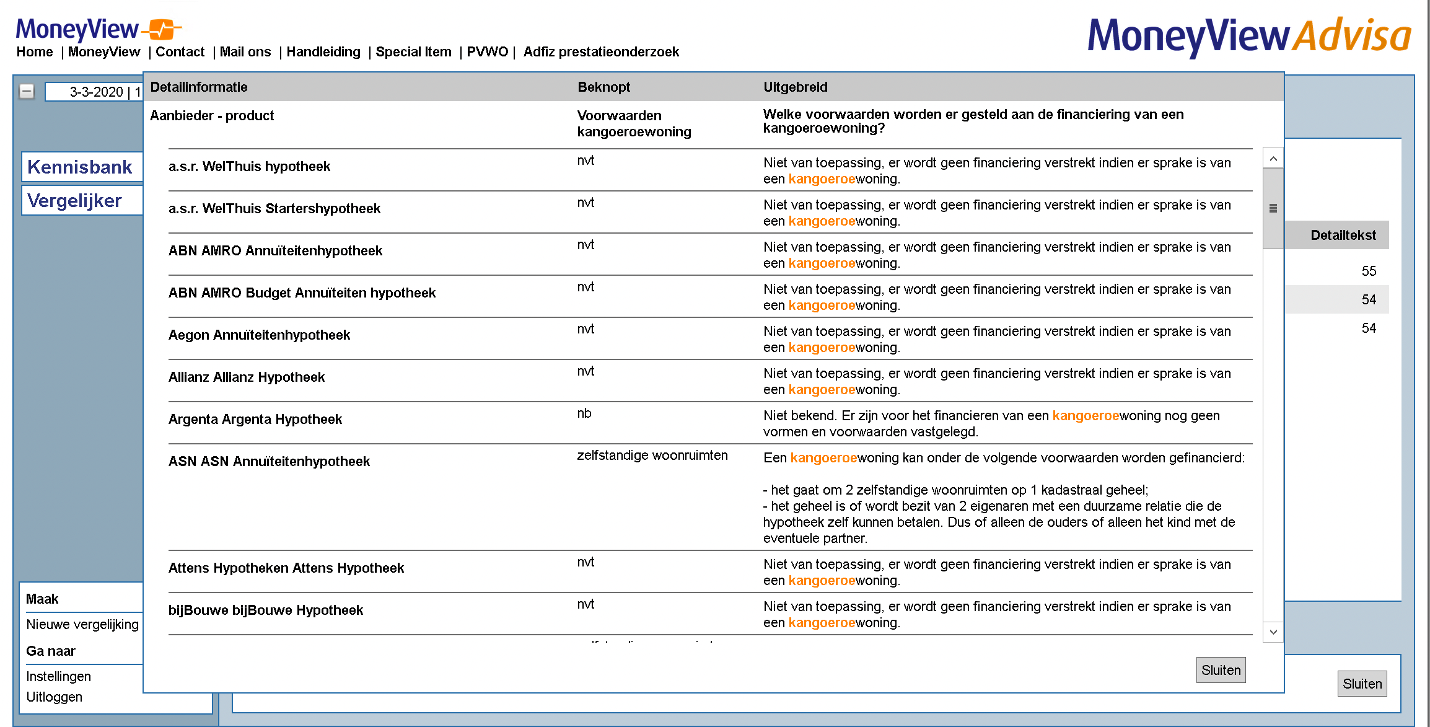Click 'zelfstandige woonruimten' in ASN row
Image resolution: width=1430 pixels, height=727 pixels.
click(652, 455)
